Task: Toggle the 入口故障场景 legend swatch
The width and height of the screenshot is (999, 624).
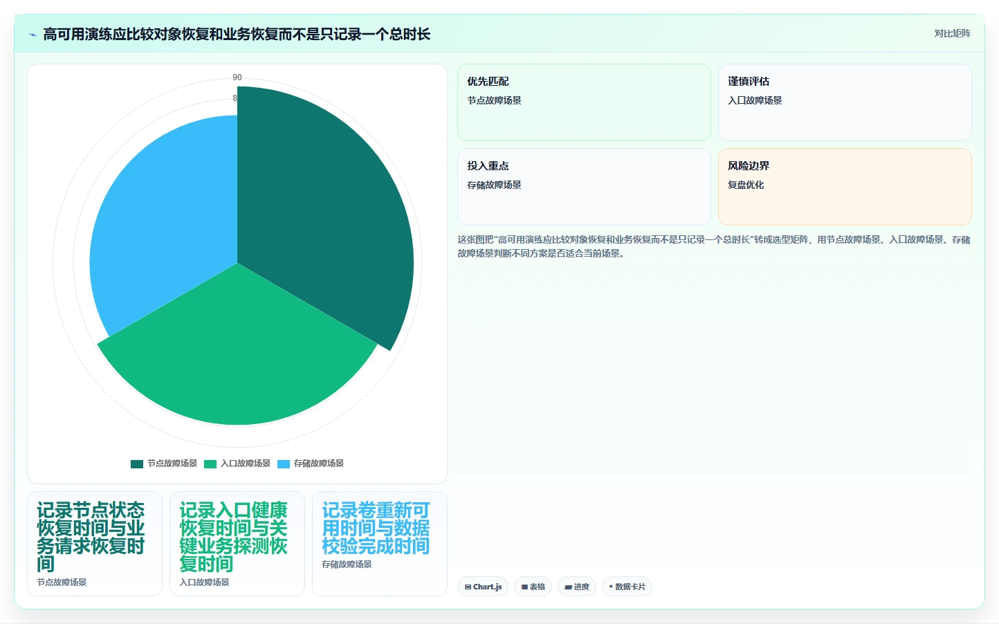Action: pyautogui.click(x=210, y=464)
